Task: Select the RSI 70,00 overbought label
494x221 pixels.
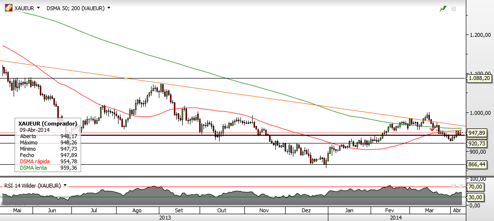Action: (x=476, y=187)
